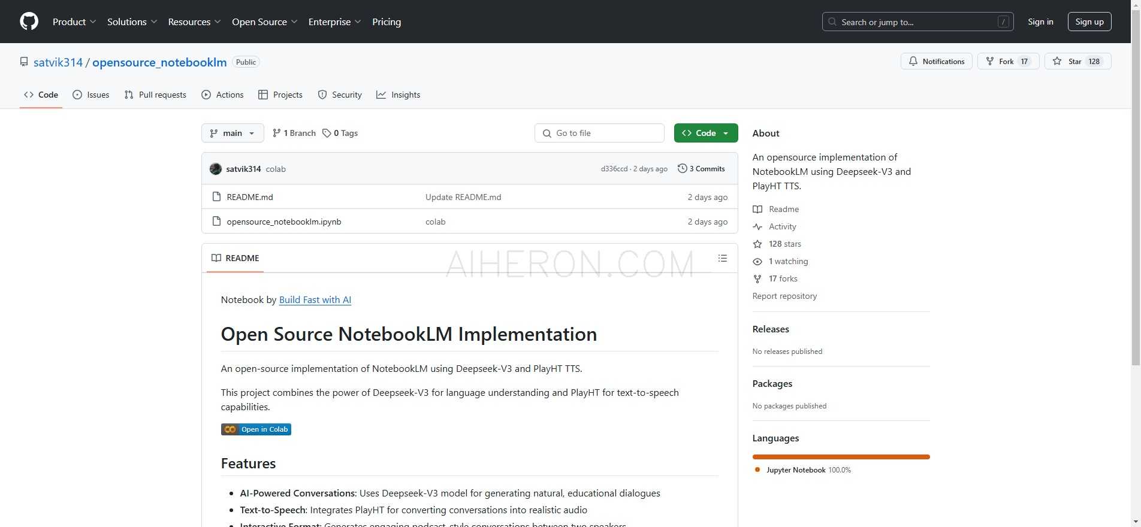Click the Releases heading link
The width and height of the screenshot is (1141, 527).
coord(771,329)
